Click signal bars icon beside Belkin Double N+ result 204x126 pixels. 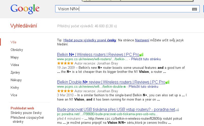coord(168,82)
